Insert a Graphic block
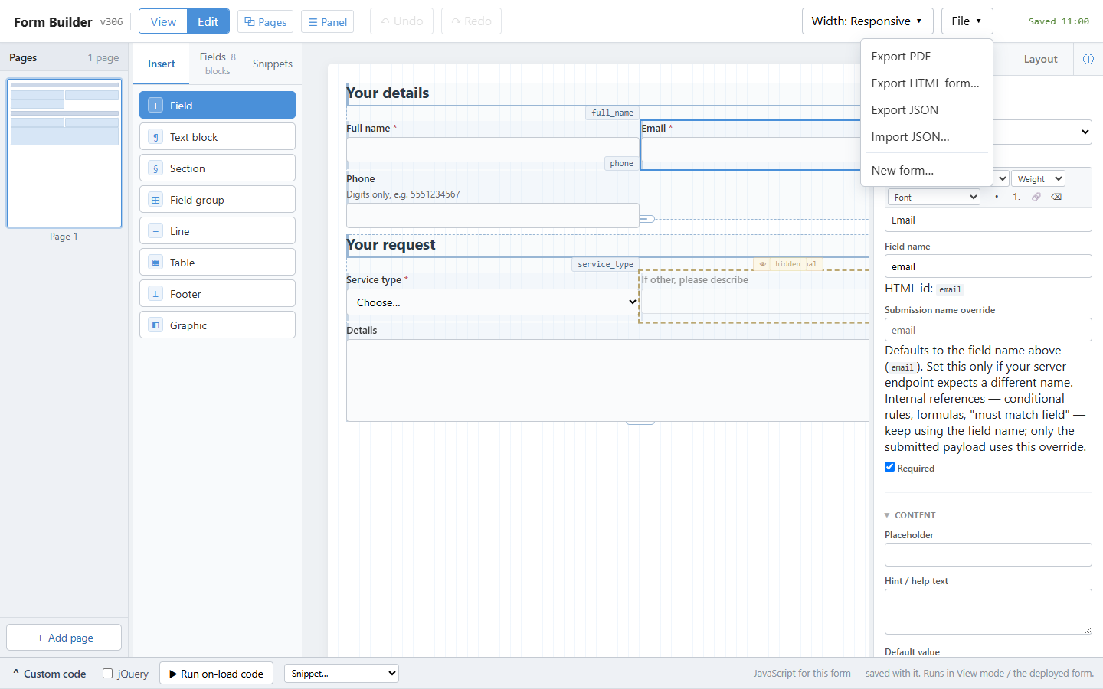 218,325
